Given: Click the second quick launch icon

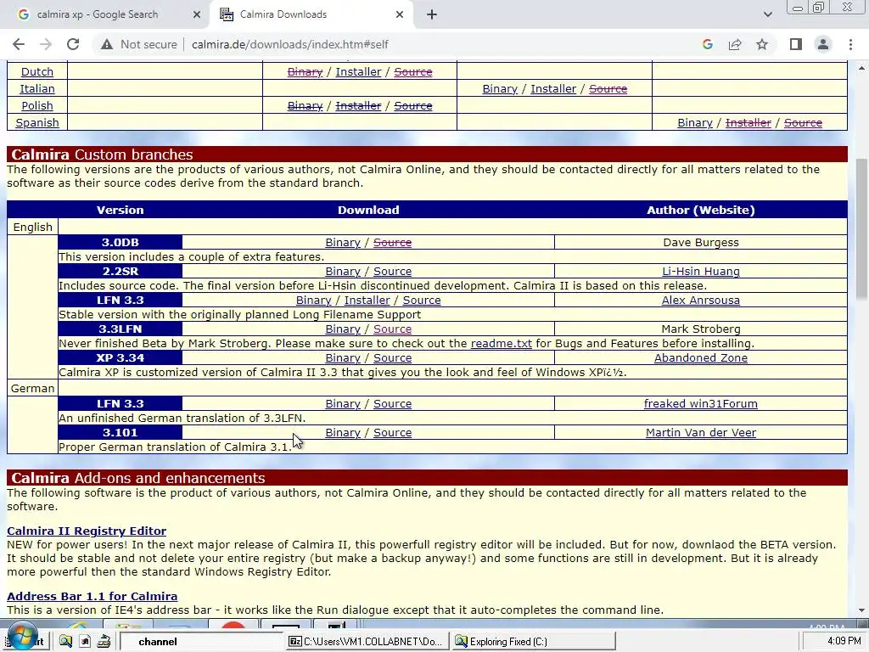Looking at the screenshot, I should coord(85,642).
